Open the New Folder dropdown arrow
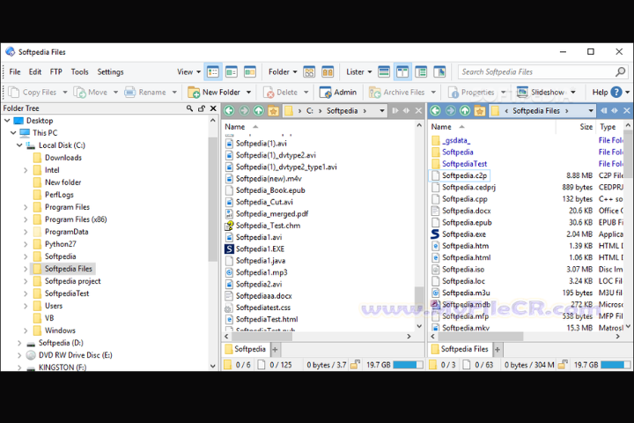 click(248, 93)
